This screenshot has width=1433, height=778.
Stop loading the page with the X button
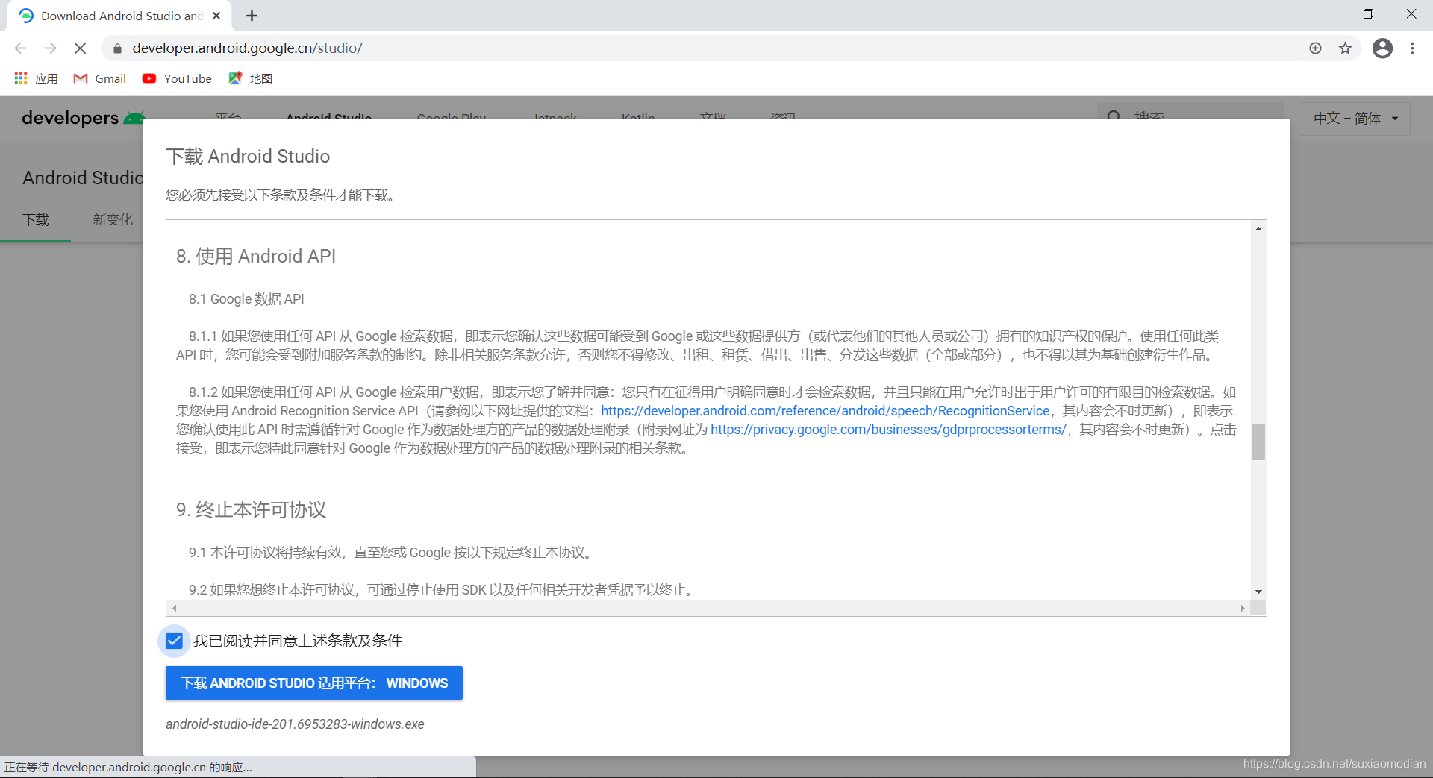80,48
